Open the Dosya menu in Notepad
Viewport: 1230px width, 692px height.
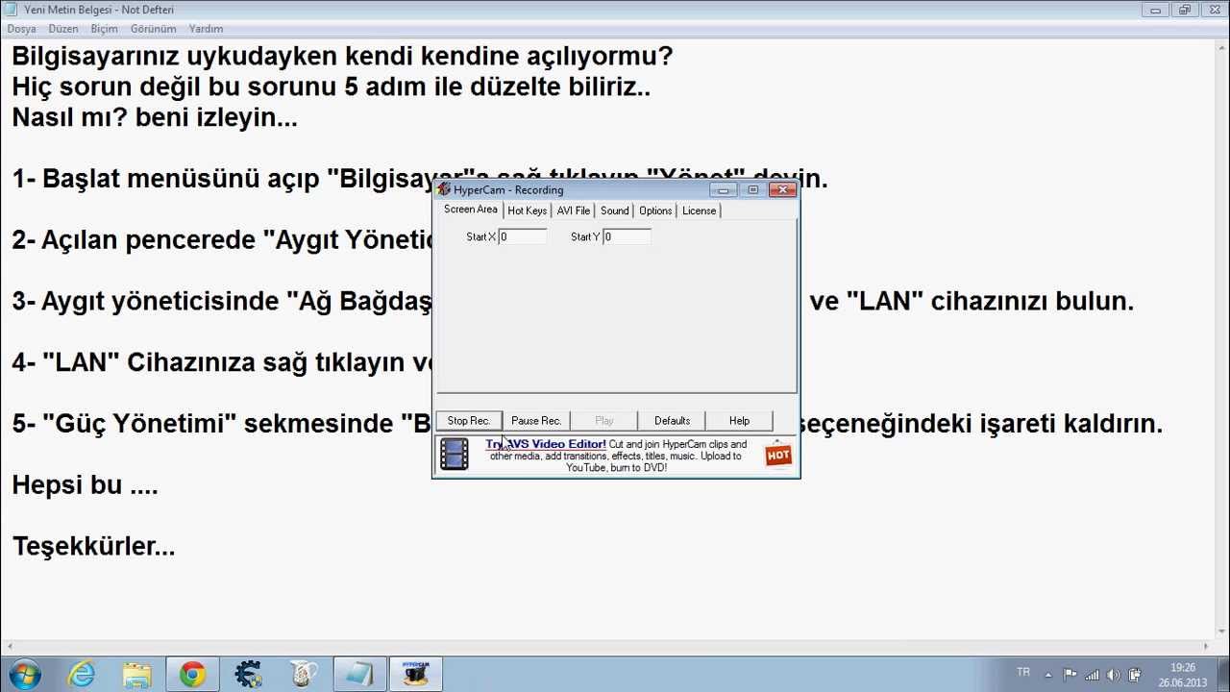21,29
